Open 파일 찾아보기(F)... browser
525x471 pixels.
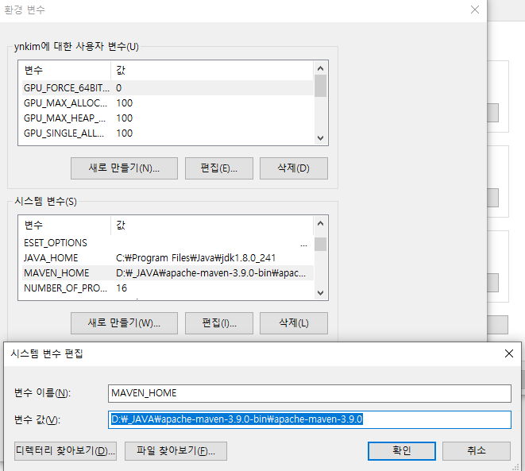pyautogui.click(x=176, y=451)
